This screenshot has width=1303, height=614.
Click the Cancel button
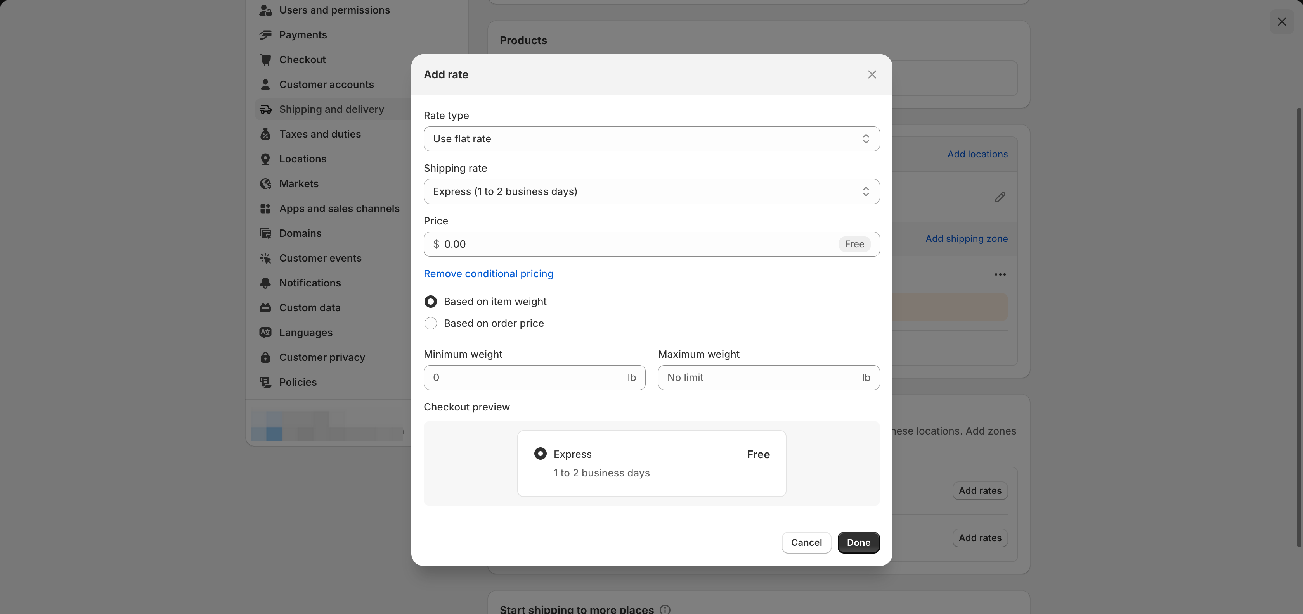tap(806, 542)
